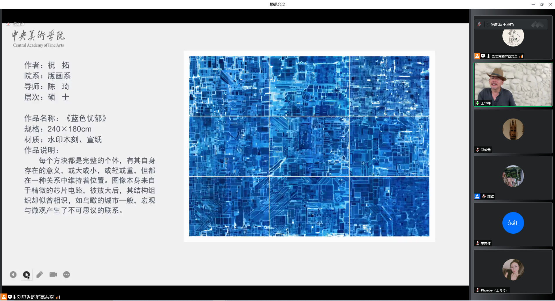Viewport: 555px width, 301px height.
Task: Click green microphone icon next to 王华祥
Action: (x=478, y=103)
